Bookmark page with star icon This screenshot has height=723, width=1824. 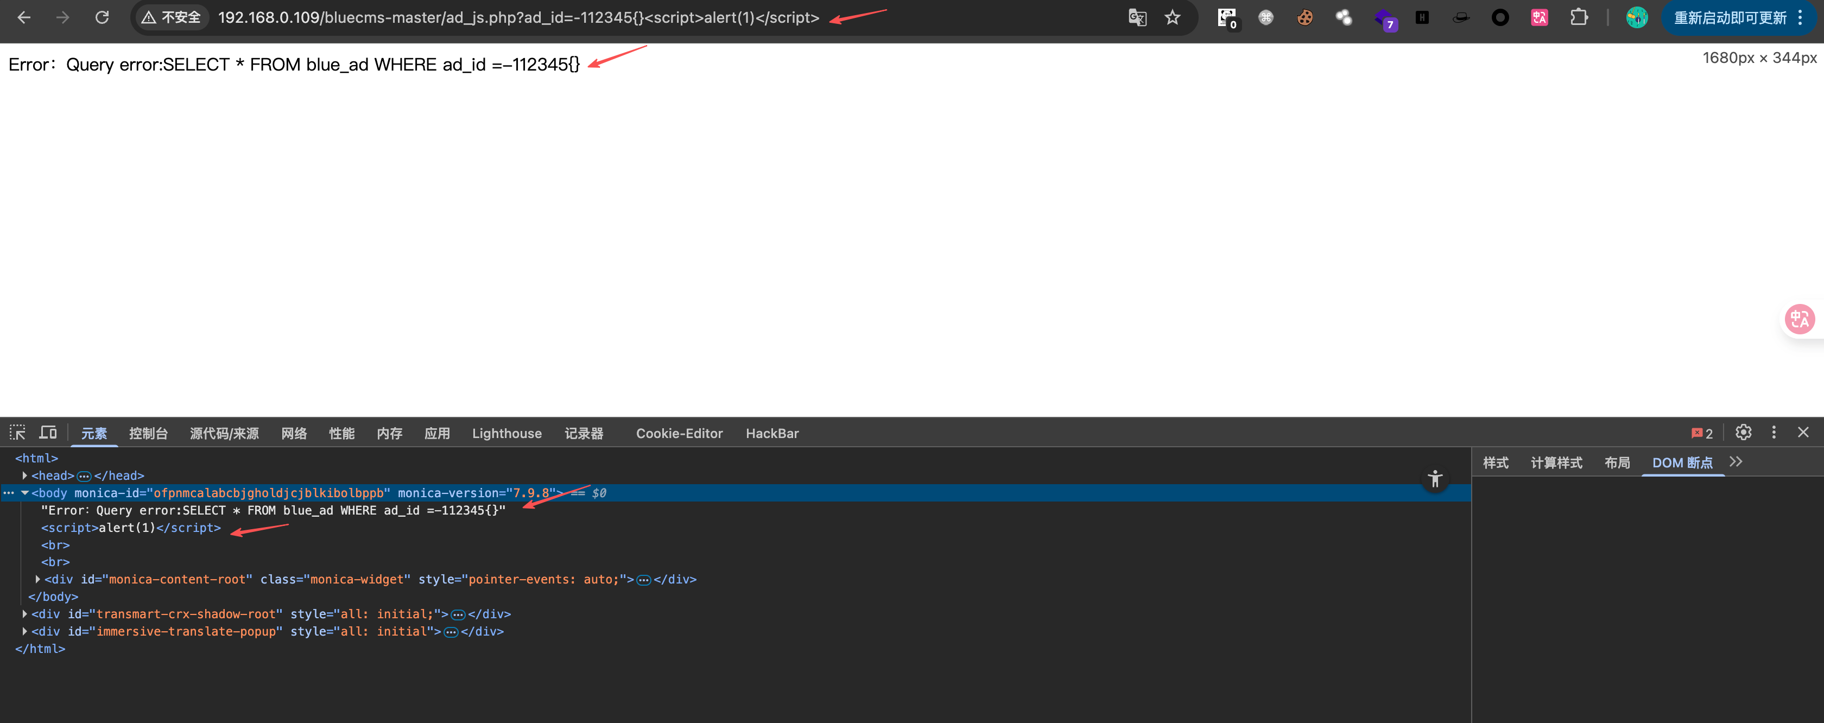(1173, 17)
